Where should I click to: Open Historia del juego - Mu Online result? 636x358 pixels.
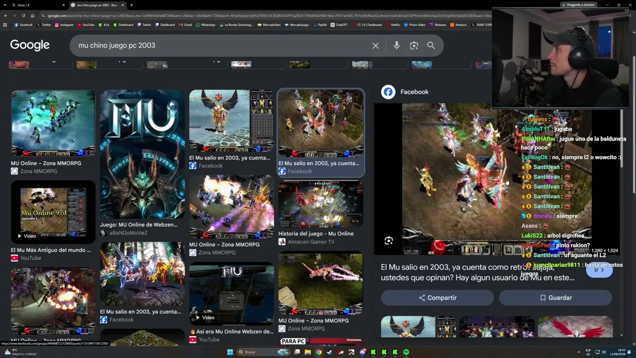316,234
